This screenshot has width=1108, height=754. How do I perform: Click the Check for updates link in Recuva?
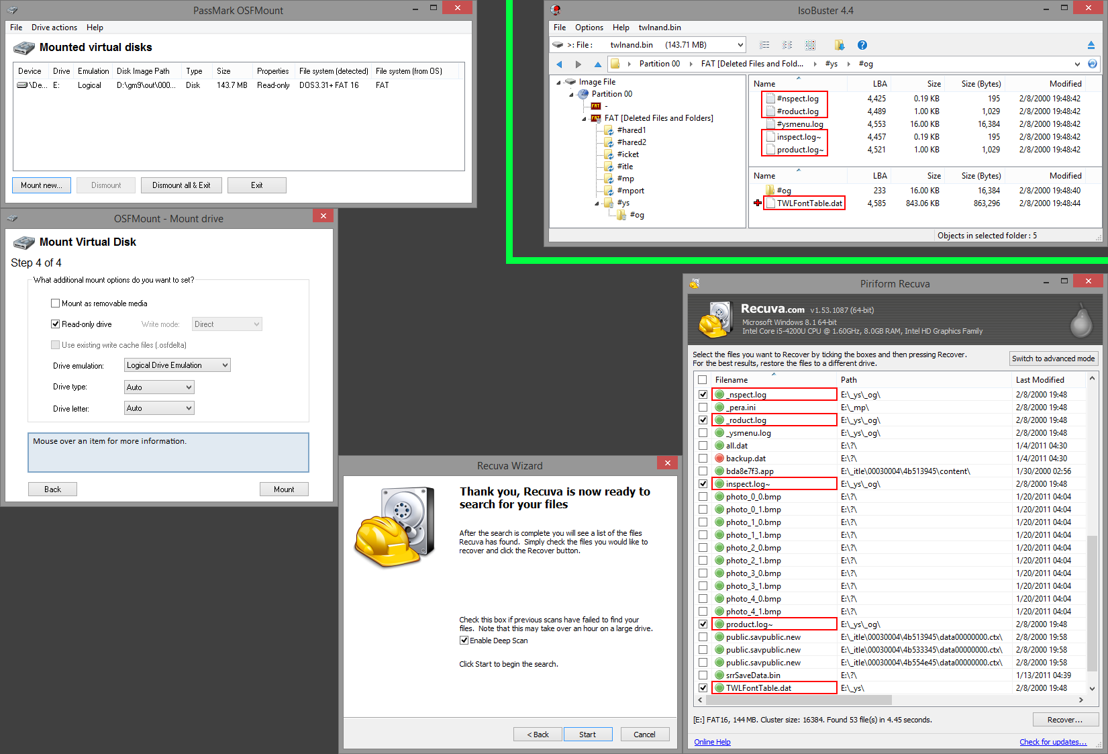pos(1053,742)
